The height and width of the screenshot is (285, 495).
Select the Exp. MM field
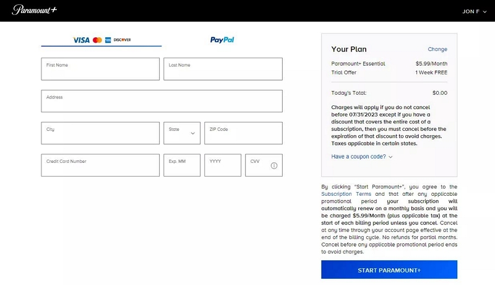(x=182, y=165)
